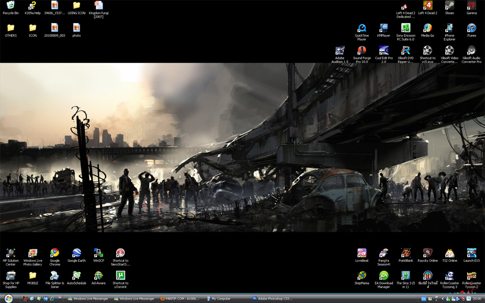The width and height of the screenshot is (485, 303).
Task: Open EA Download Manager shortcut
Action: (384, 280)
